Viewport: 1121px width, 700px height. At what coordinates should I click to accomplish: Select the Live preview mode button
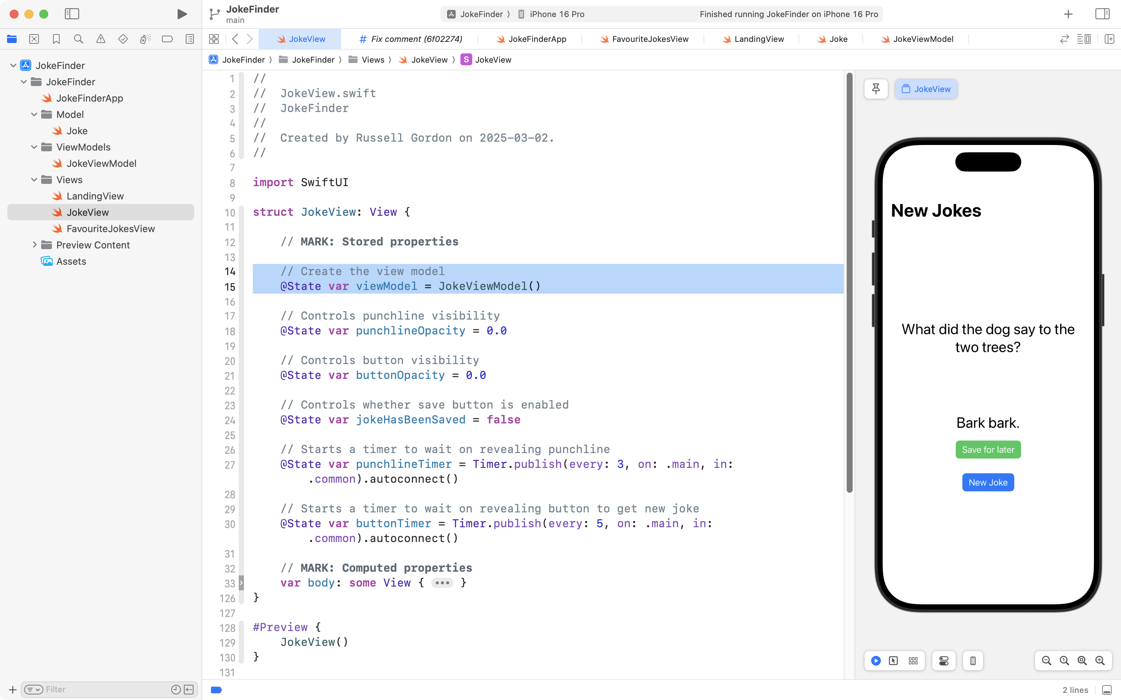(876, 661)
